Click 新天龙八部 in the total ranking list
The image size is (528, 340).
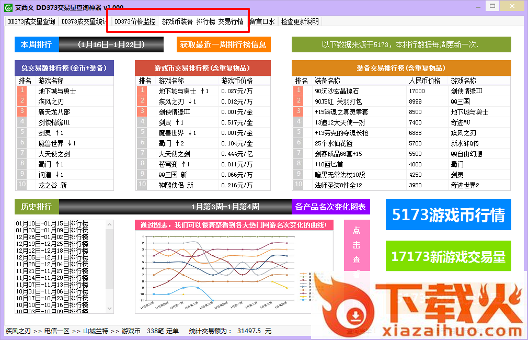tap(54, 112)
